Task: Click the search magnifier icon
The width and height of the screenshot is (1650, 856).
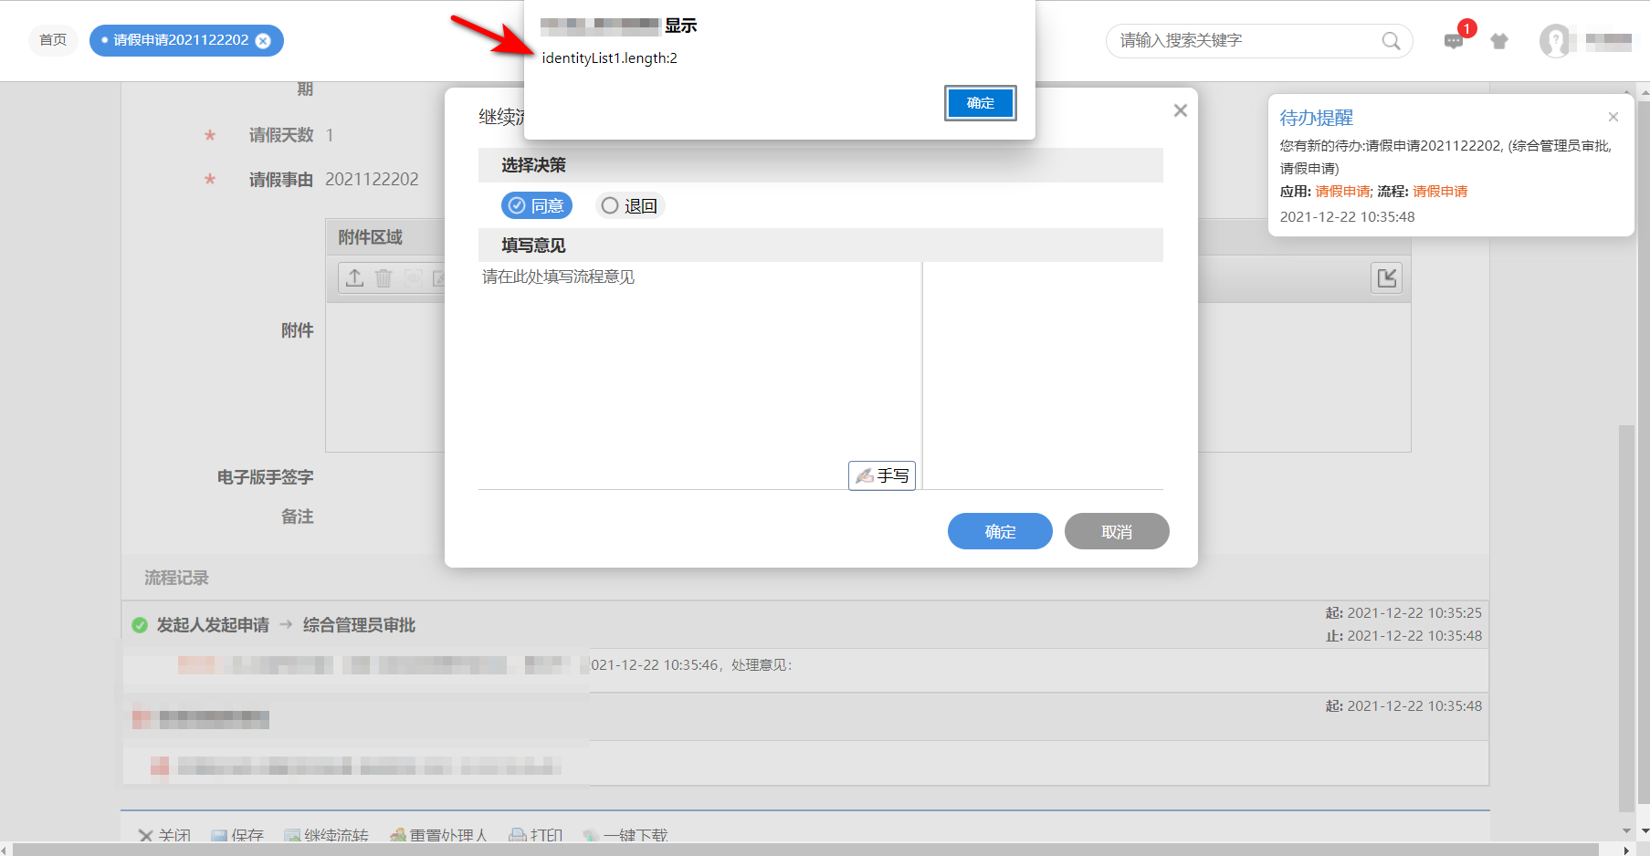Action: 1391,41
